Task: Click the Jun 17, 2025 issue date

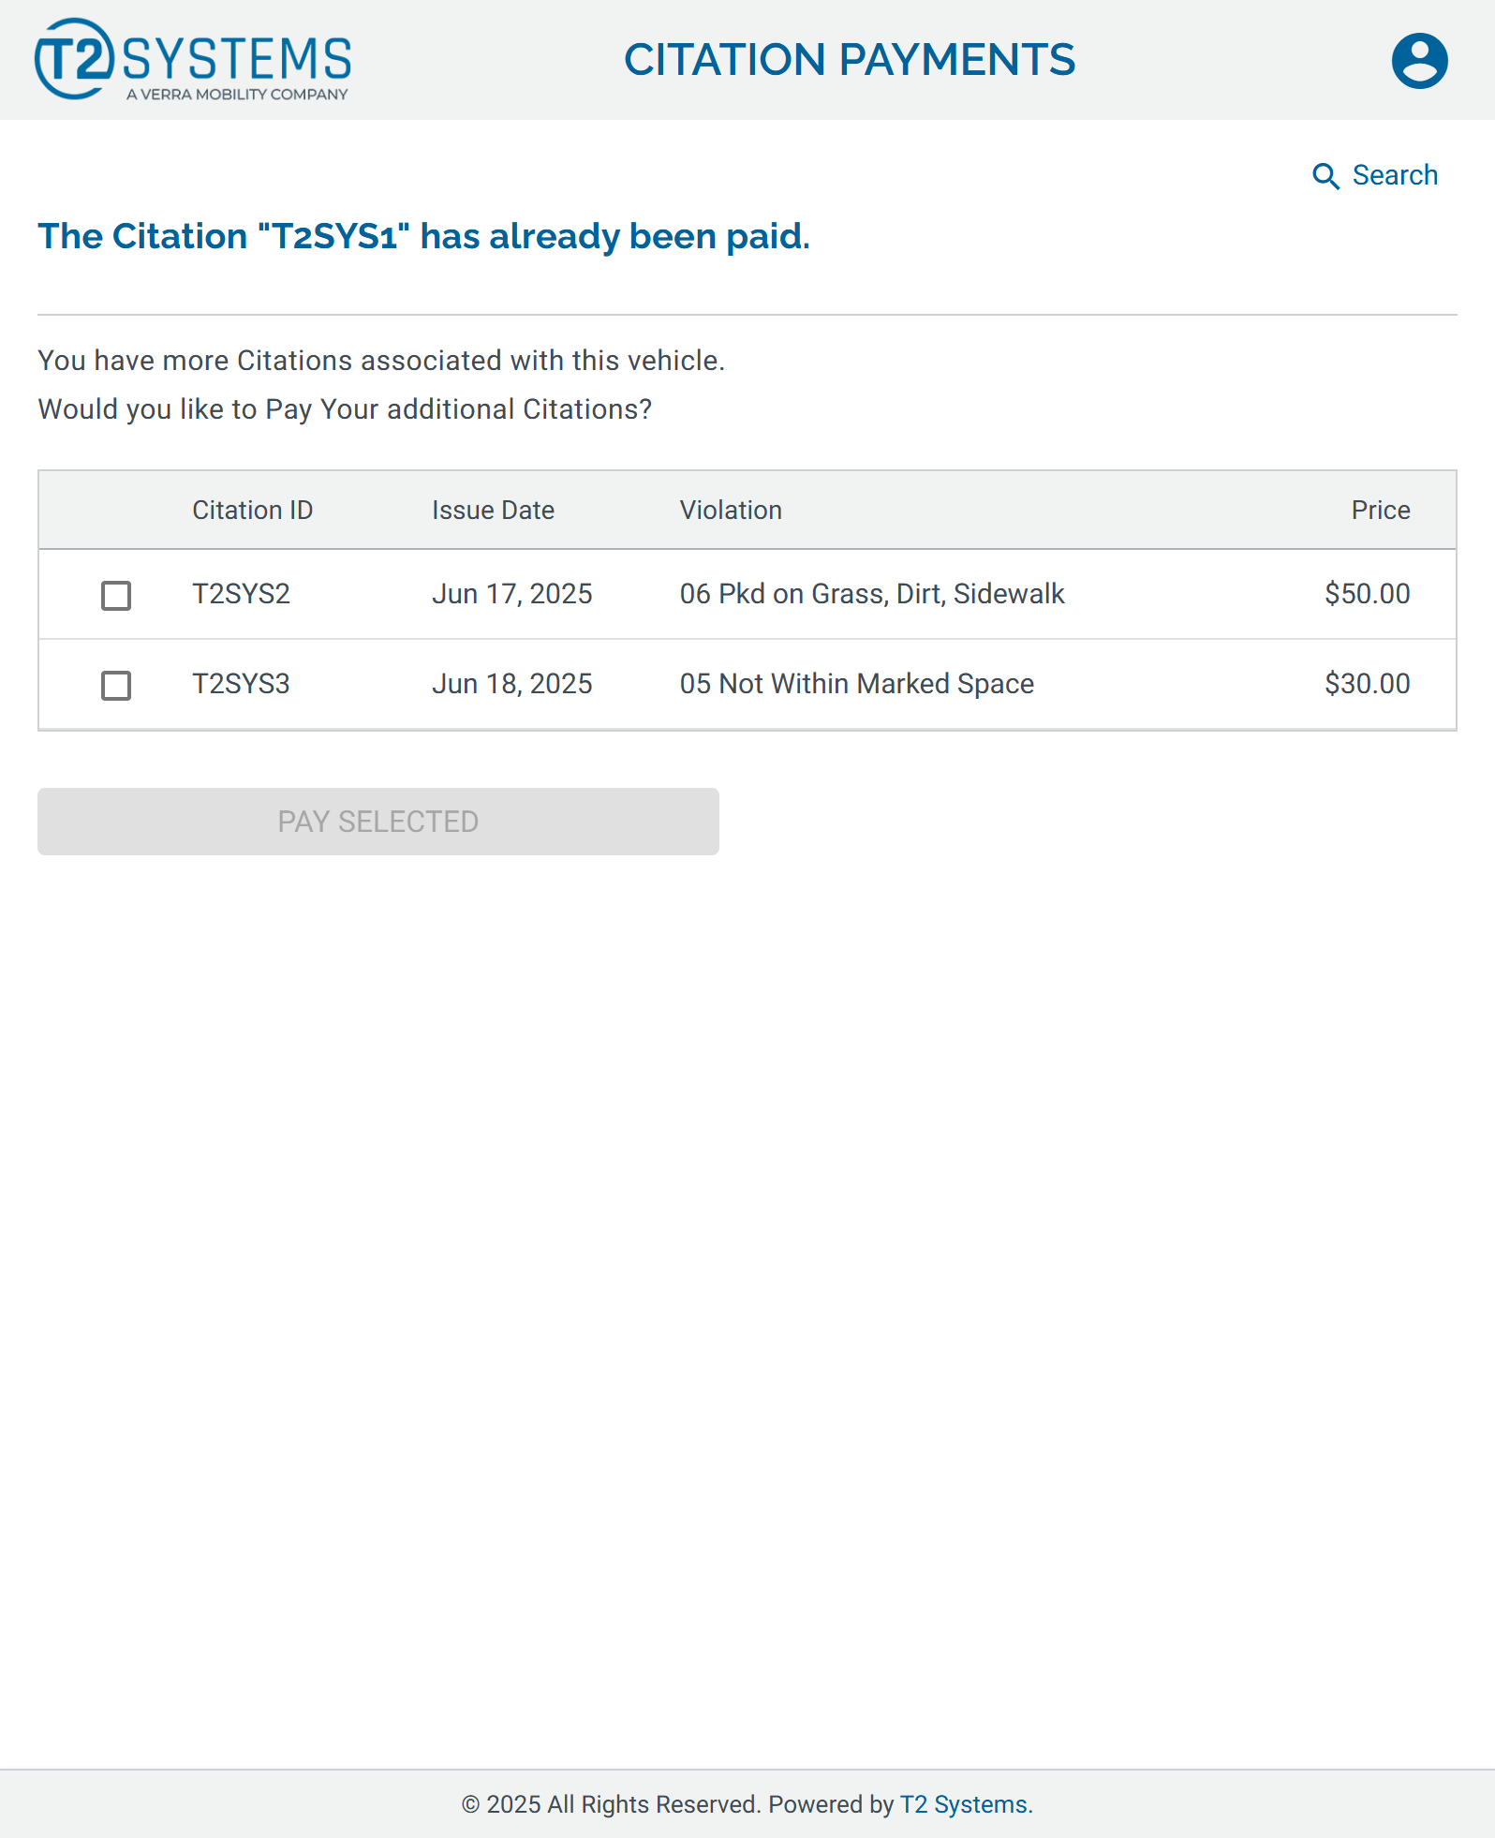Action: [511, 594]
